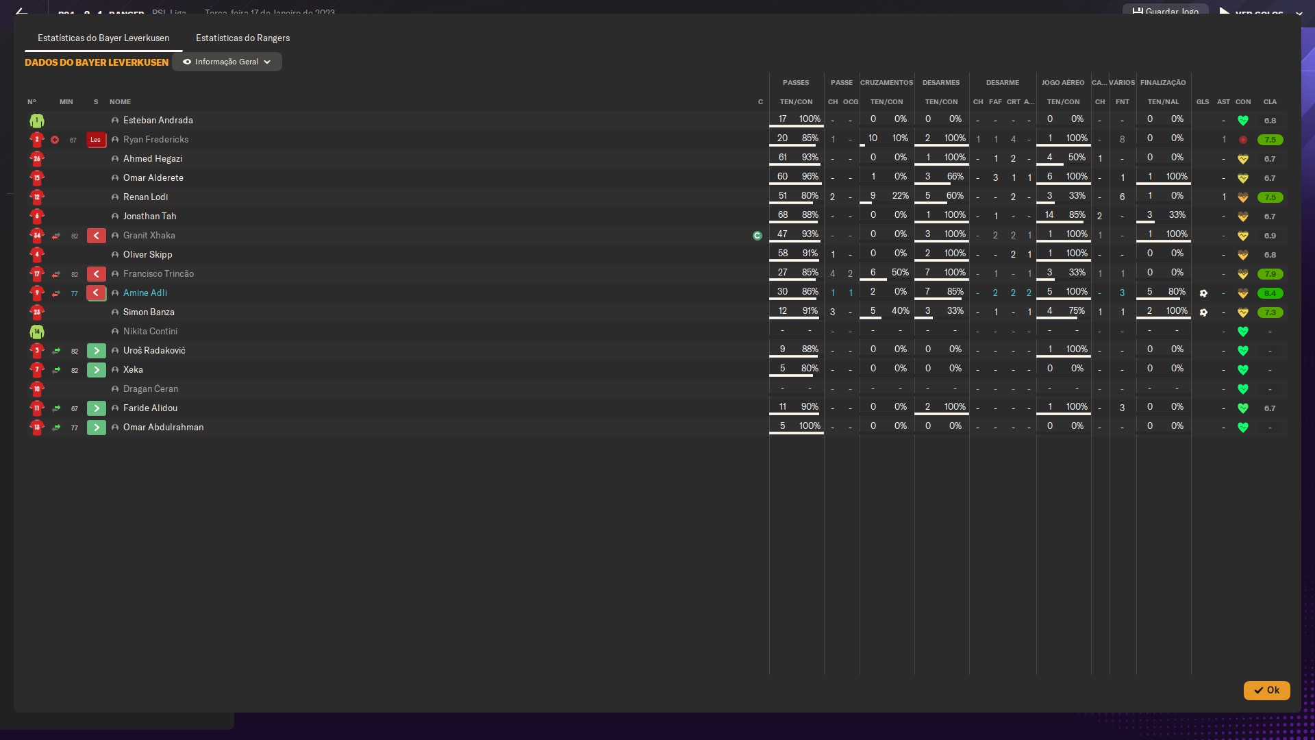
Task: Sort by the AST column header
Action: coord(1223,101)
